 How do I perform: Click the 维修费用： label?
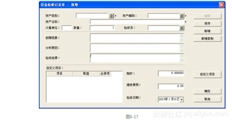pyautogui.click(x=134, y=85)
